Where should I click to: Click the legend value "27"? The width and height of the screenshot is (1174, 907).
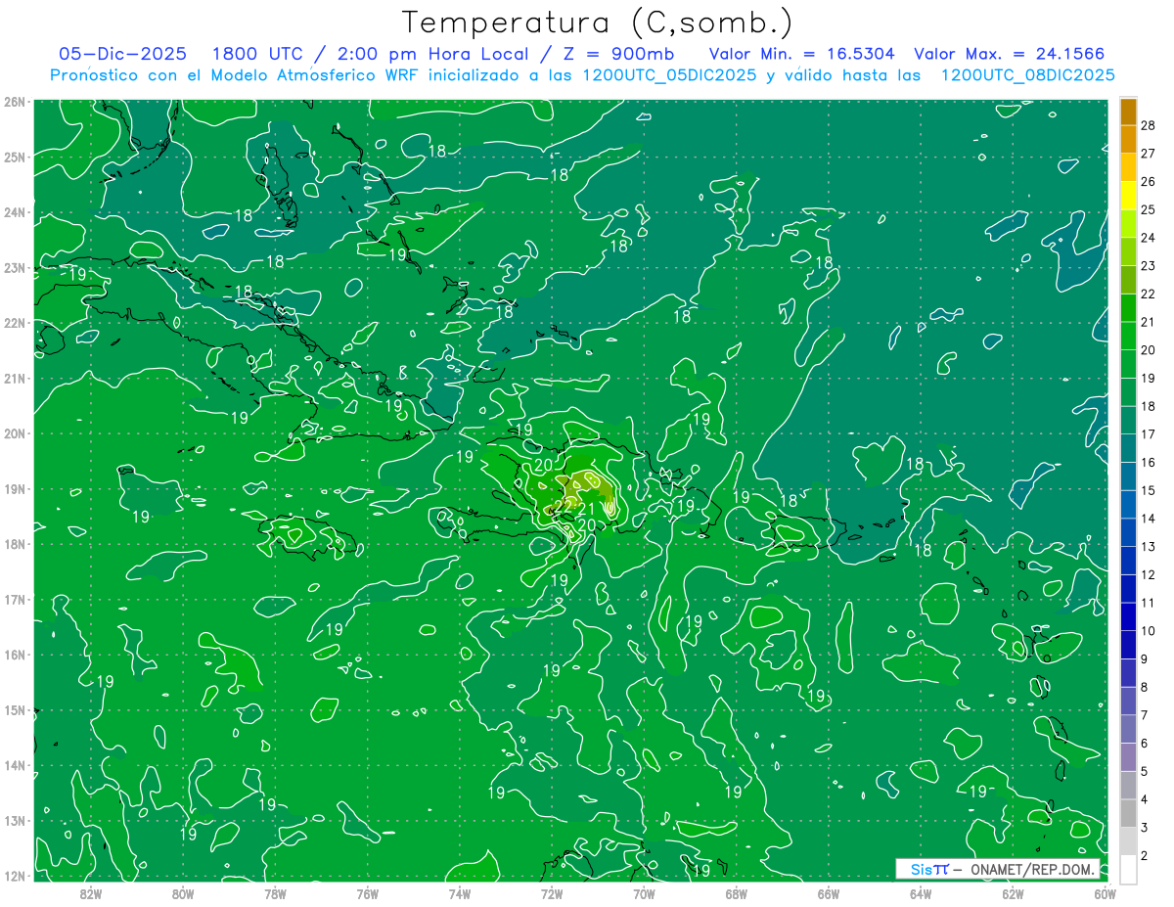coord(1149,153)
